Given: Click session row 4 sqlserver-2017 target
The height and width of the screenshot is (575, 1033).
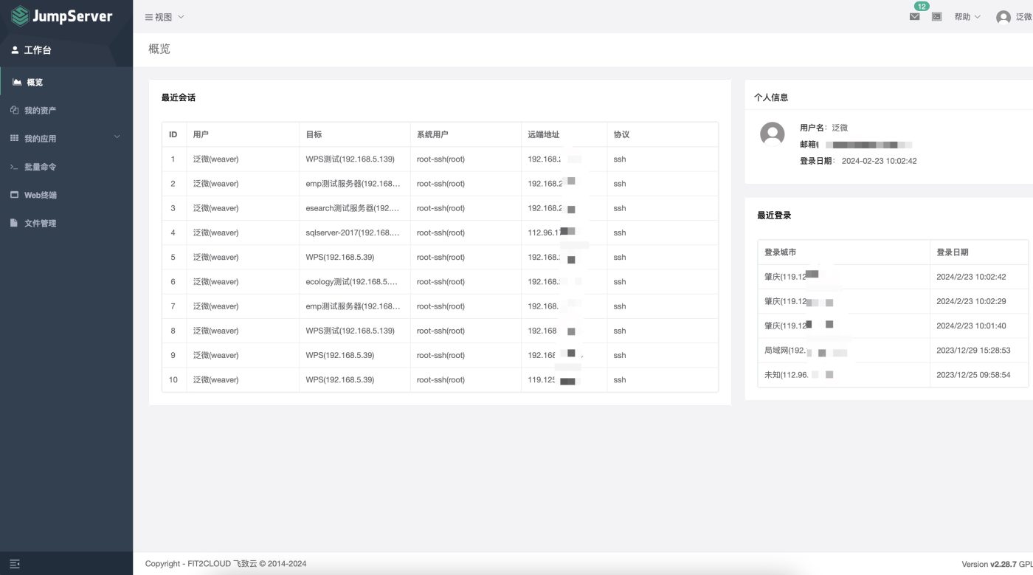Looking at the screenshot, I should point(352,233).
